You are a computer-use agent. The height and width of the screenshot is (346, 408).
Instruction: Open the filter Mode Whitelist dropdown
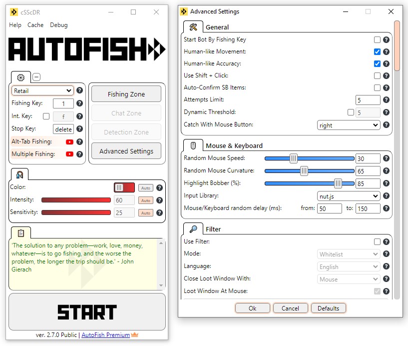pyautogui.click(x=349, y=254)
